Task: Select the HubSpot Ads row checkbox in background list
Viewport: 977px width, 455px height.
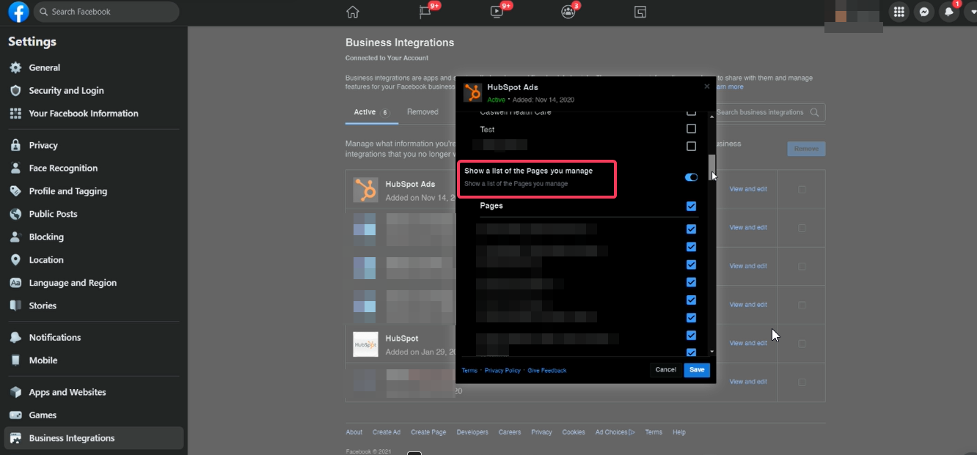Action: pos(802,189)
